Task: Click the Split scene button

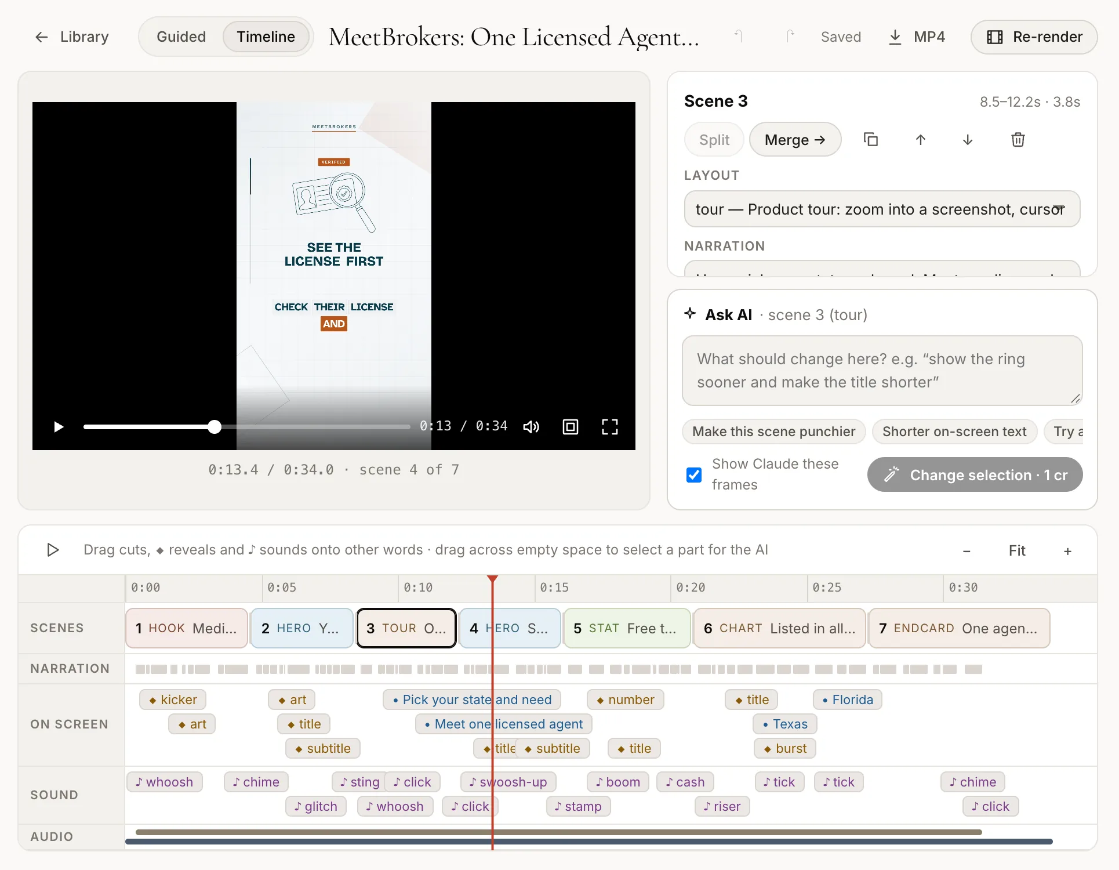Action: pos(714,140)
